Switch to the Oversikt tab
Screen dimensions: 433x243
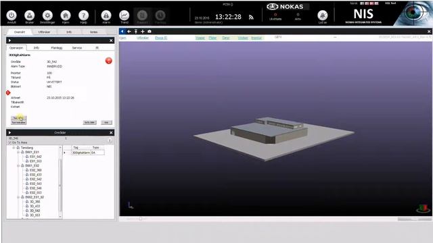[20, 32]
